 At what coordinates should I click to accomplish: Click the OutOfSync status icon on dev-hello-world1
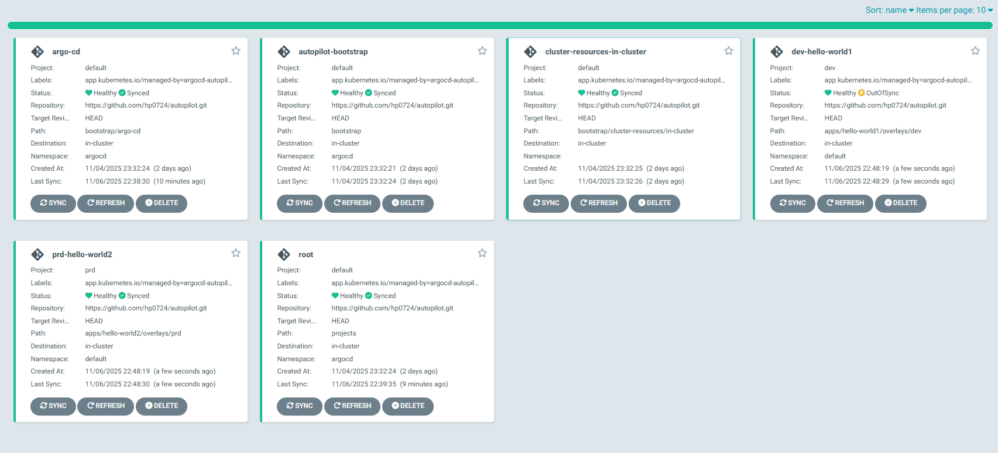click(862, 93)
